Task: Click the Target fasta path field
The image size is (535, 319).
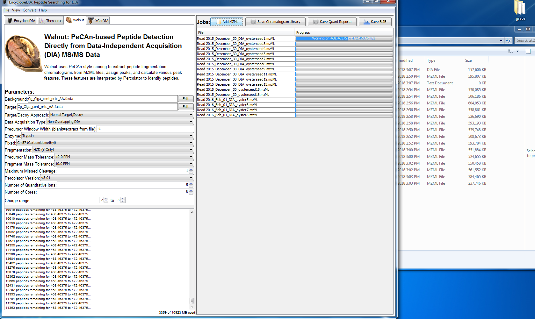Action: [x=97, y=107]
